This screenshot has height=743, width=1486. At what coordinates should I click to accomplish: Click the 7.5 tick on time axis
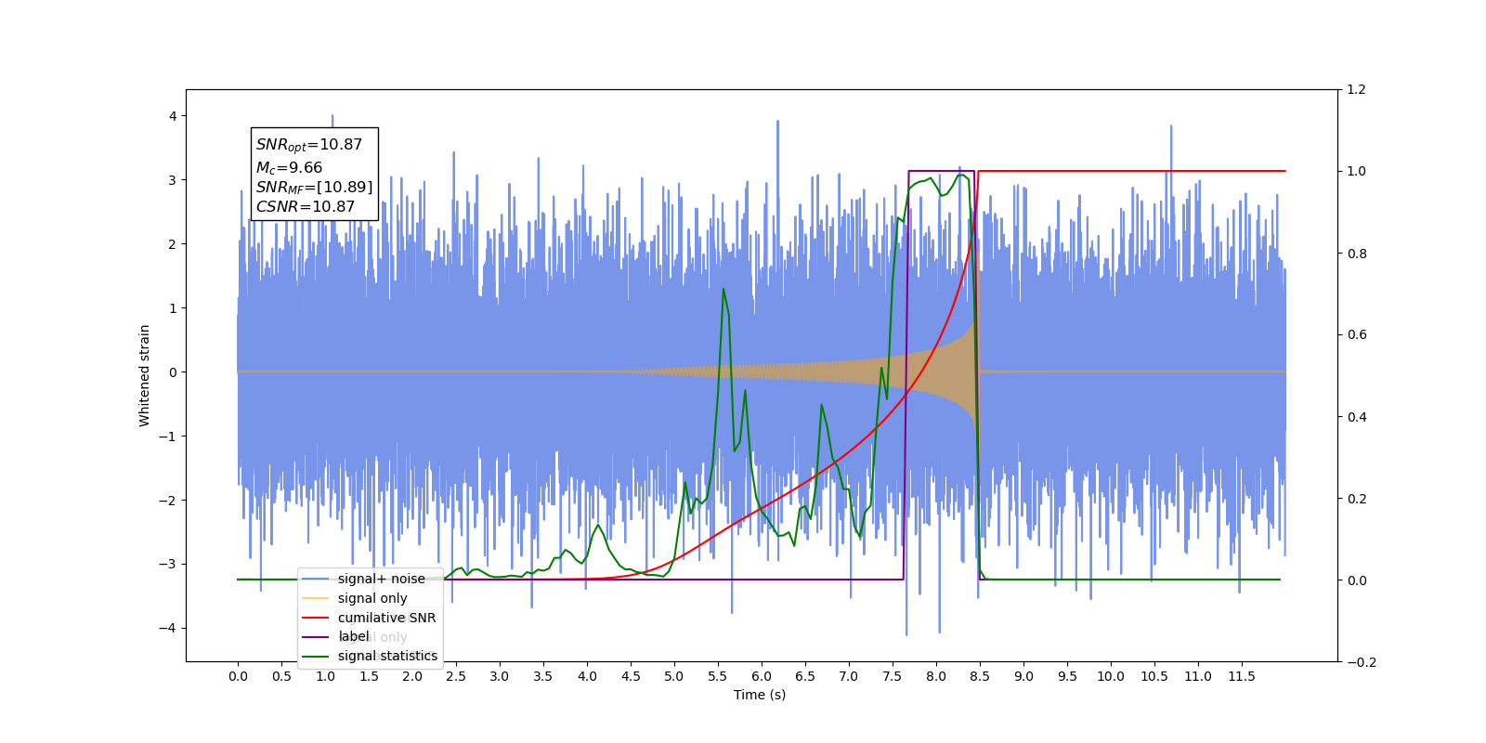click(893, 676)
